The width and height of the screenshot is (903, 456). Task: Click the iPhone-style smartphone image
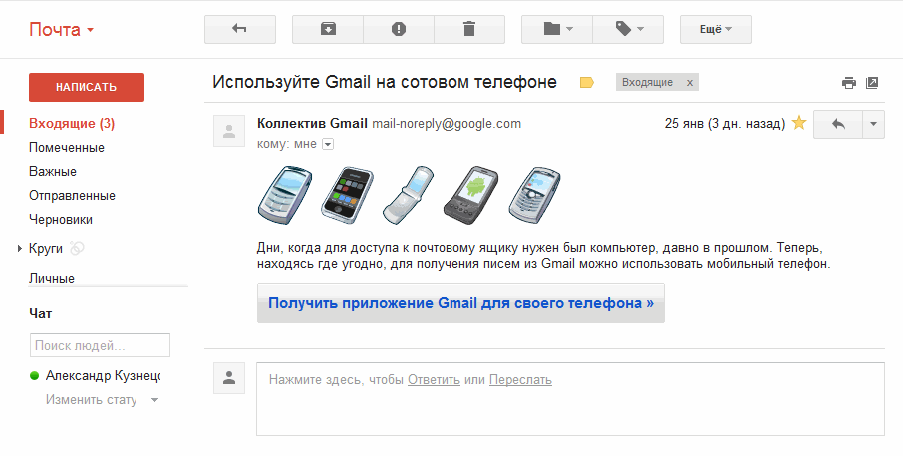pyautogui.click(x=347, y=195)
